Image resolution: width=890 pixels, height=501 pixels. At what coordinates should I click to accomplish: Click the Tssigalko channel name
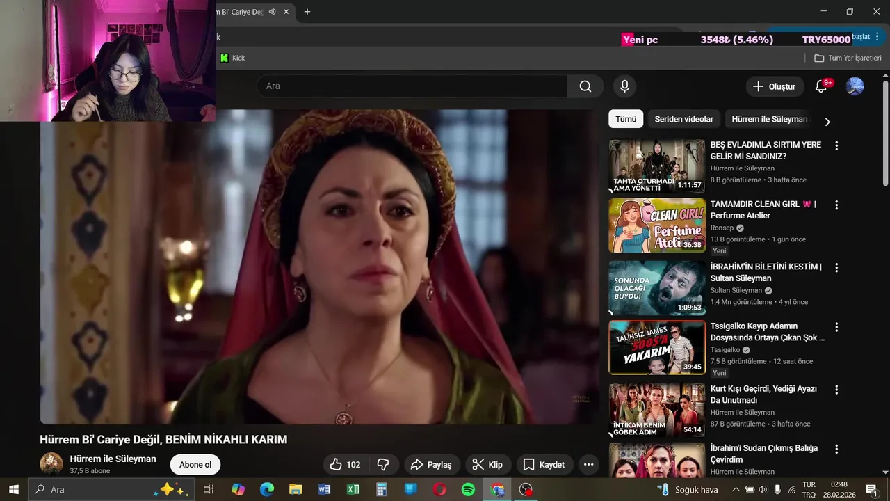point(725,350)
